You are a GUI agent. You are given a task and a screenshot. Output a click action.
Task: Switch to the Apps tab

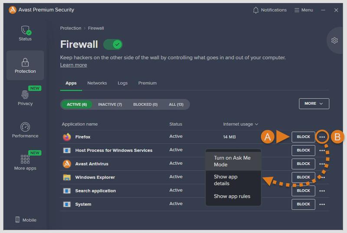pyautogui.click(x=71, y=83)
